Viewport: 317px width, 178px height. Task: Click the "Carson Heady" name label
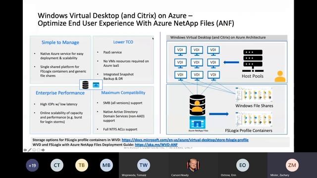pyautogui.click(x=180, y=175)
